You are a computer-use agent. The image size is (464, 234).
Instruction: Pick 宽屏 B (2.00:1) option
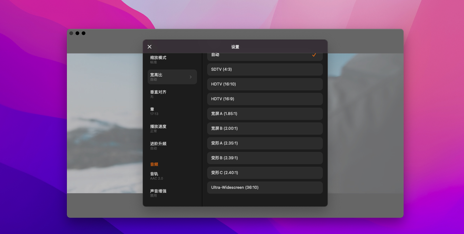pos(265,129)
